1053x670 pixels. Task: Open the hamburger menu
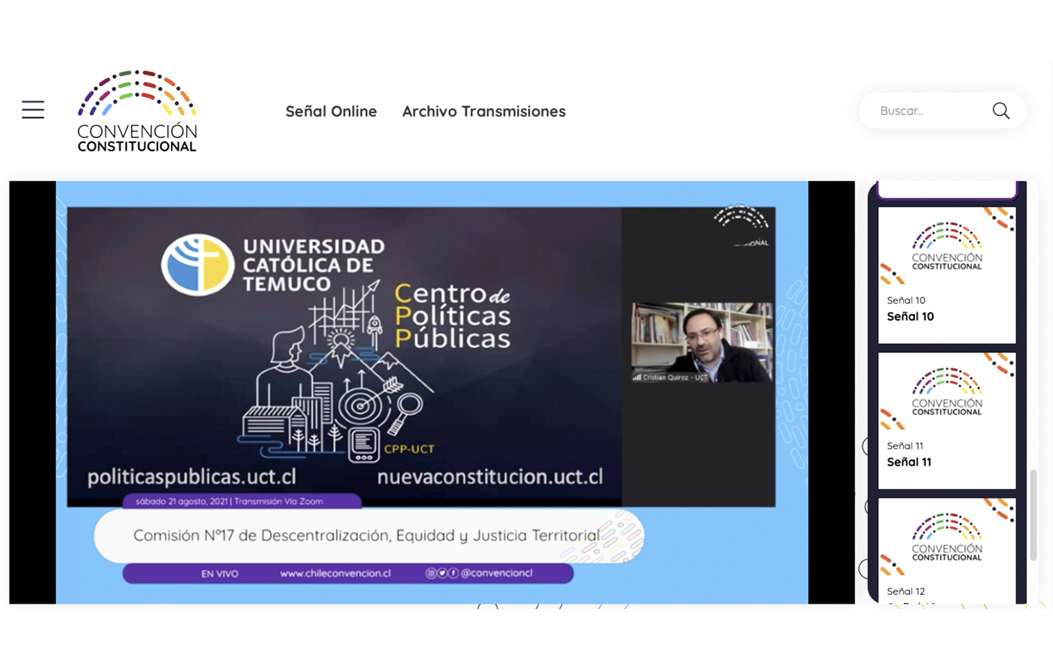33,110
